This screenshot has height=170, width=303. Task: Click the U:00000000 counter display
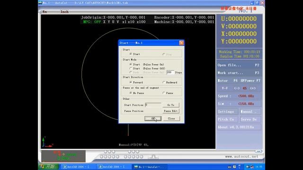click(x=239, y=19)
